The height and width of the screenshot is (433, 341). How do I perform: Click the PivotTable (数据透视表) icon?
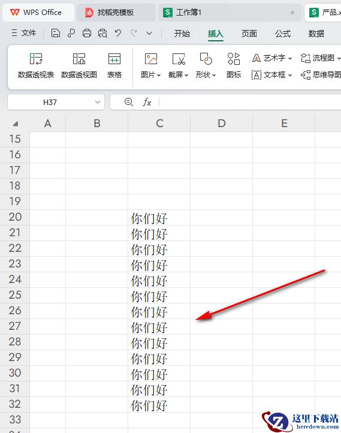tap(36, 66)
